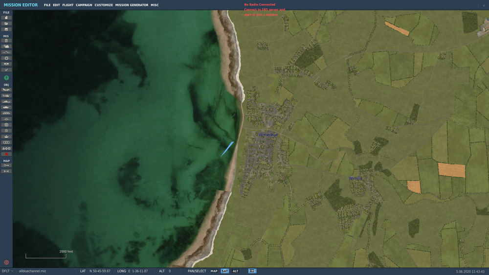
Task: Open the triggers switch icon
Action: pyautogui.click(x=6, y=52)
